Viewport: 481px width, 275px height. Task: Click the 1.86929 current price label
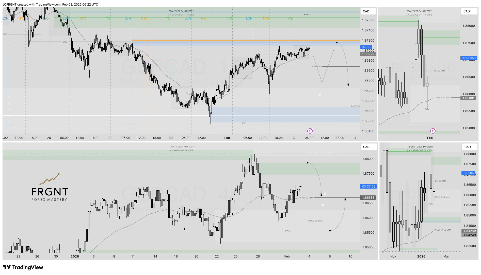(x=368, y=54)
